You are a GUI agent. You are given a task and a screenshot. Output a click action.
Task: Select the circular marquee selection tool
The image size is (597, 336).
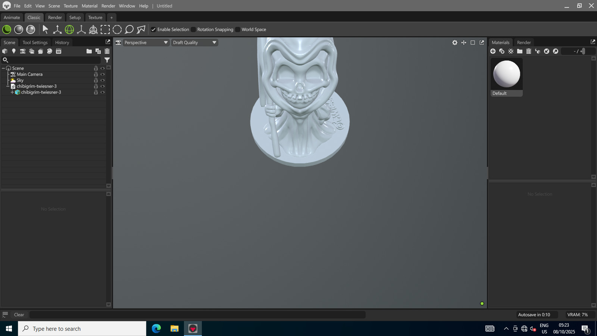(x=117, y=29)
